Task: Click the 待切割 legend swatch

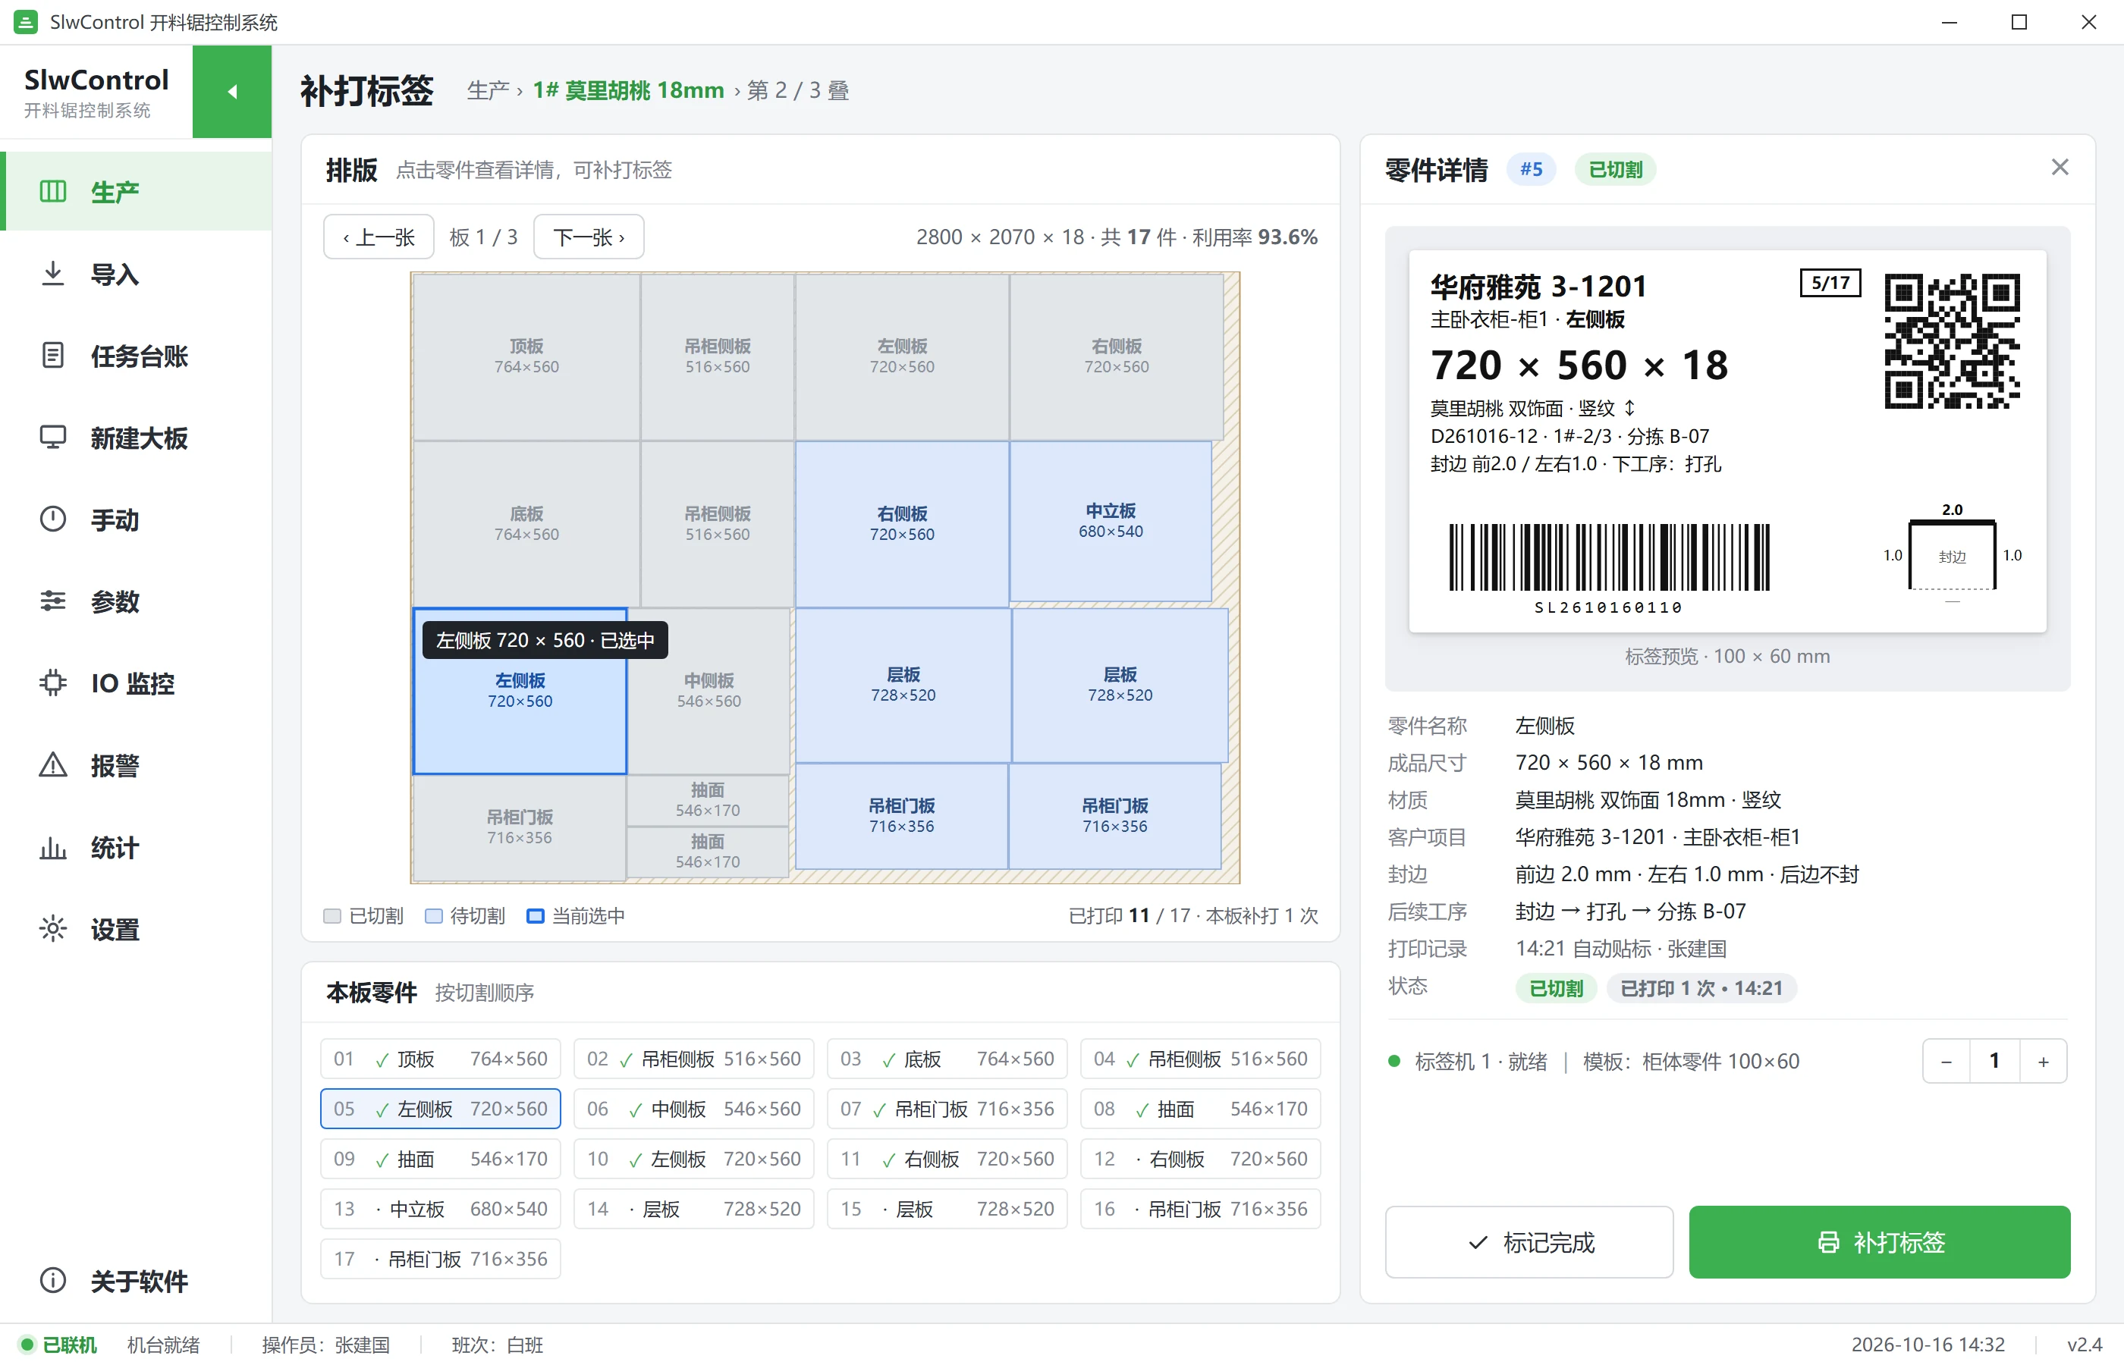Action: point(433,915)
